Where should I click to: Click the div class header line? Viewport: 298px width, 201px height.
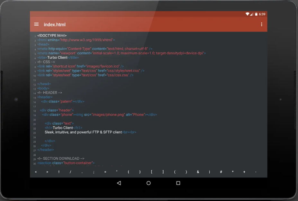[57, 110]
